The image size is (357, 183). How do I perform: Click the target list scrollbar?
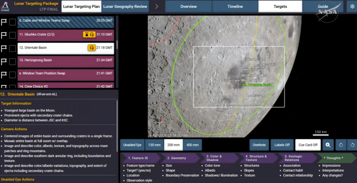117,45
